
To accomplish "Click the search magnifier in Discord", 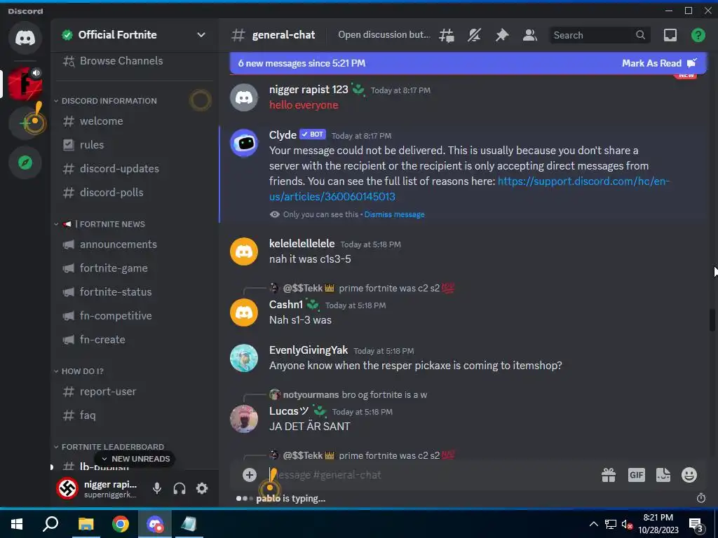I will pyautogui.click(x=640, y=35).
